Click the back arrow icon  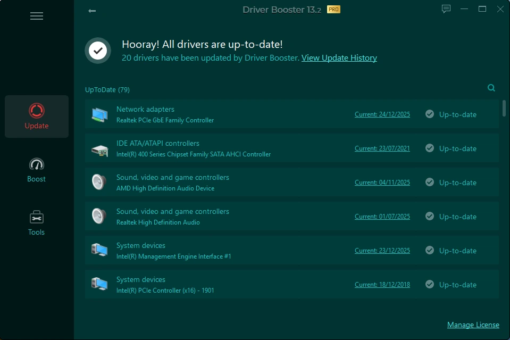click(92, 11)
